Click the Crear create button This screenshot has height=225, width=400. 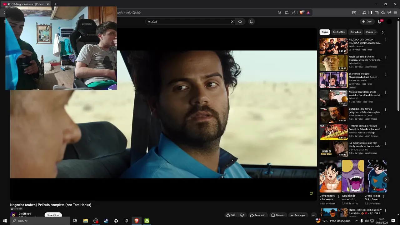(x=367, y=22)
